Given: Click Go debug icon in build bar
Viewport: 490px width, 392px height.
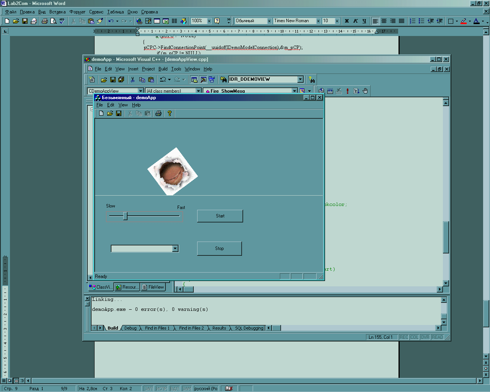Looking at the screenshot, I should pyautogui.click(x=356, y=91).
